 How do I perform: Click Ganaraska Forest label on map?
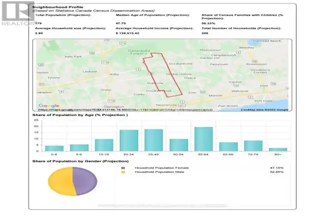139,52
